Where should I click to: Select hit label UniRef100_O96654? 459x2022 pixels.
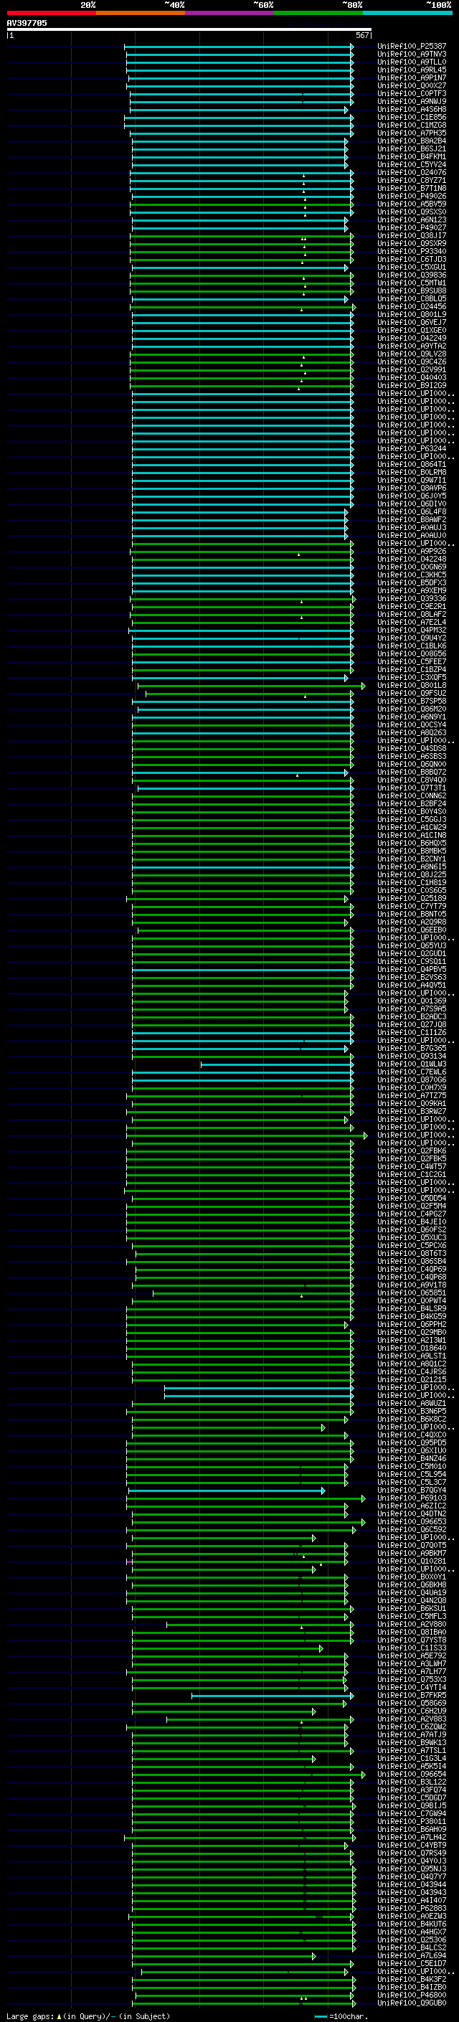coord(412,1775)
